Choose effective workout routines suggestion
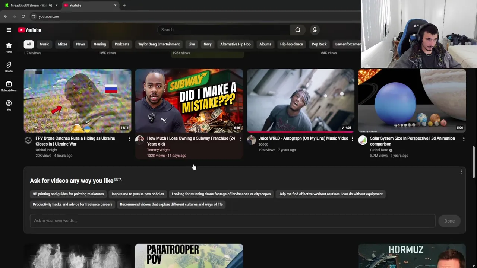Viewport: 477px width, 268px height. [x=331, y=194]
